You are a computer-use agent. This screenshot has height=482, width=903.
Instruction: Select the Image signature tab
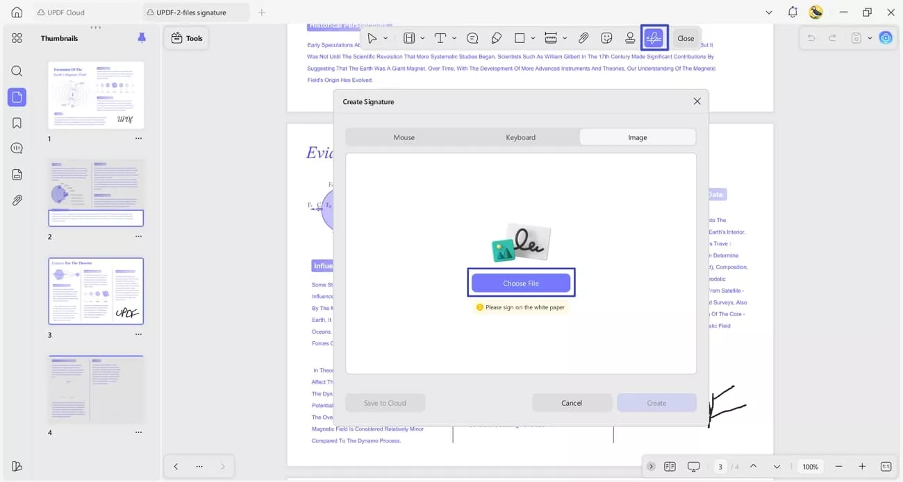click(637, 137)
